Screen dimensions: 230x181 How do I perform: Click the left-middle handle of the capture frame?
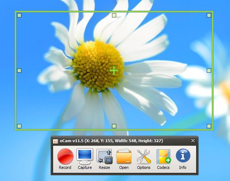(19, 71)
